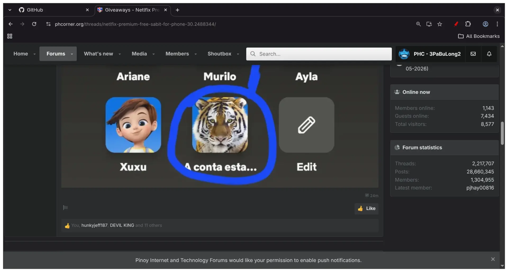Expand the What's new dropdown arrow
Viewport: 508px width, 272px height.
click(120, 54)
